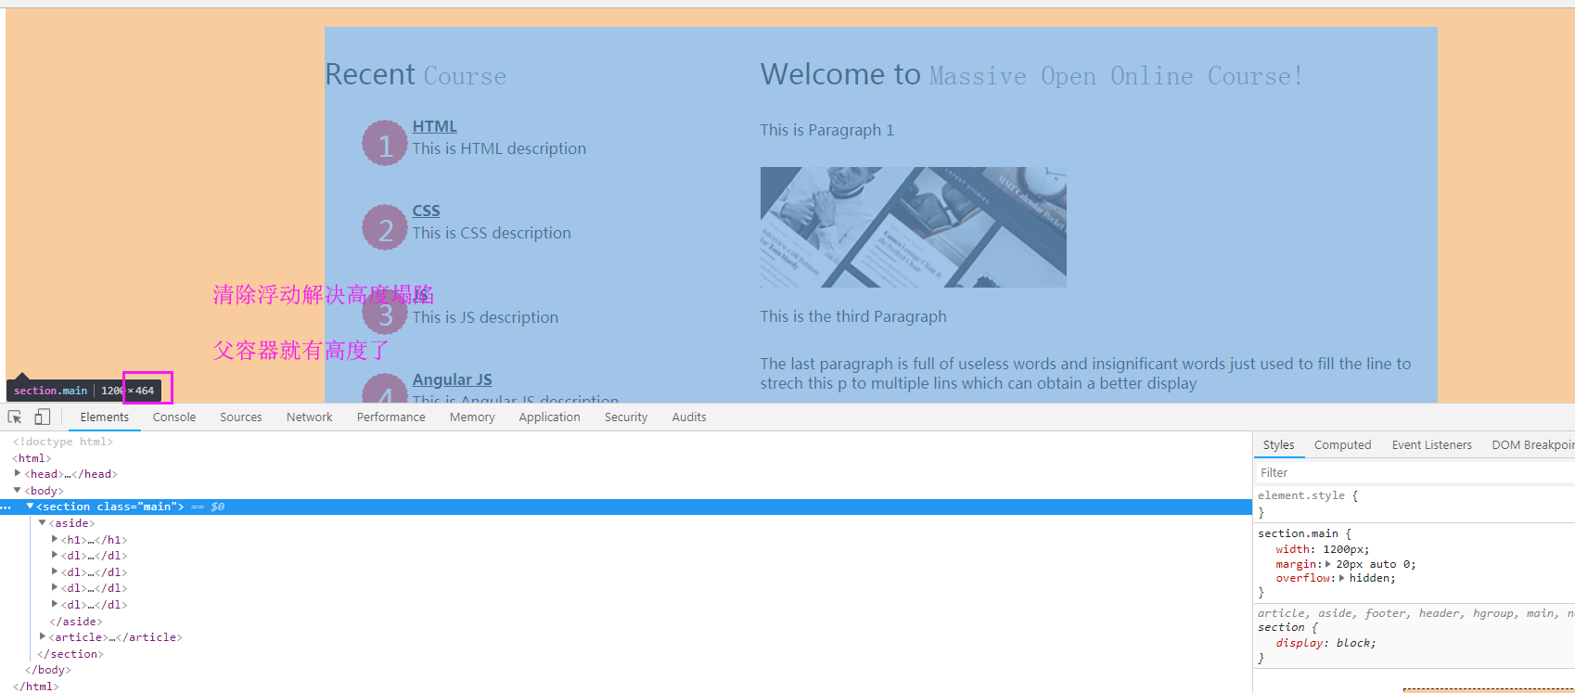Activate the inspect element picker icon
This screenshot has width=1575, height=693.
[x=15, y=417]
